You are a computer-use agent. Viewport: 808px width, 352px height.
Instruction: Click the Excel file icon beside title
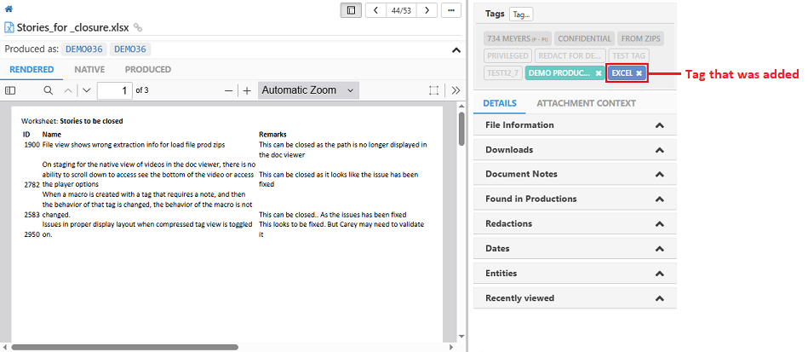(9, 27)
